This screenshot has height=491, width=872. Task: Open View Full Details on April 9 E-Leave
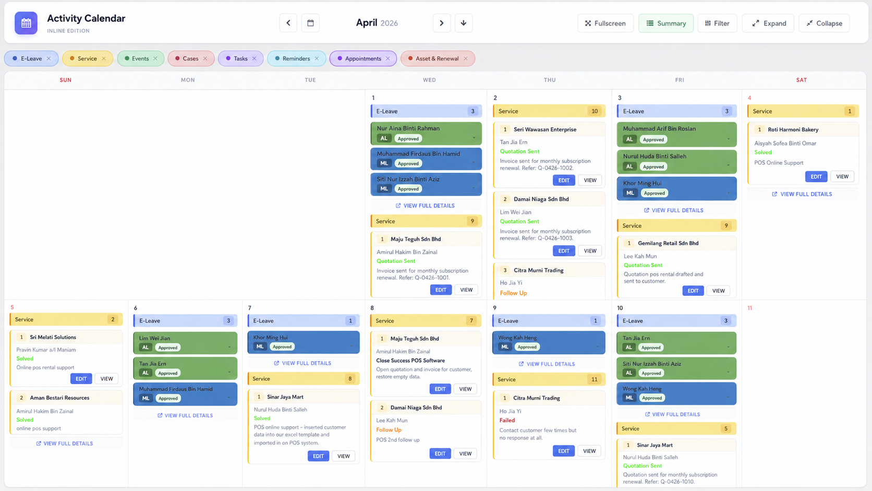click(x=547, y=364)
